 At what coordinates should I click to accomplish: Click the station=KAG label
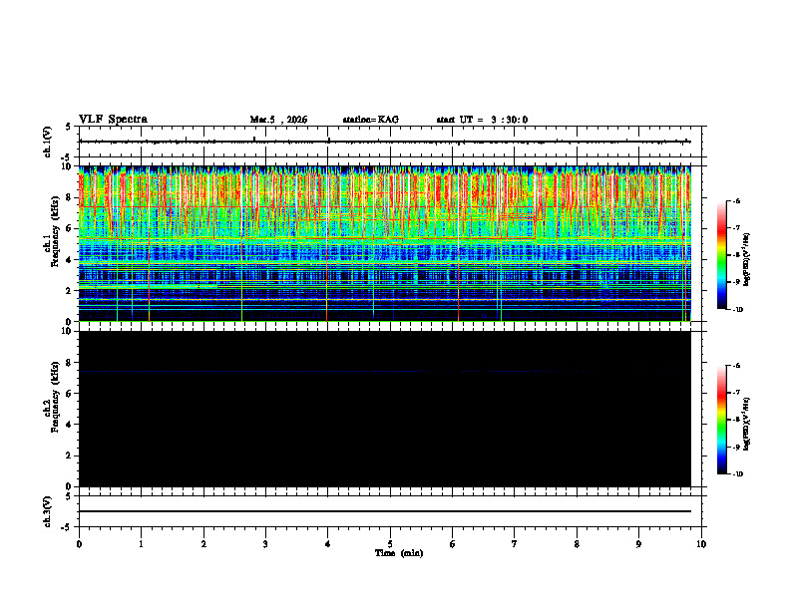371,120
